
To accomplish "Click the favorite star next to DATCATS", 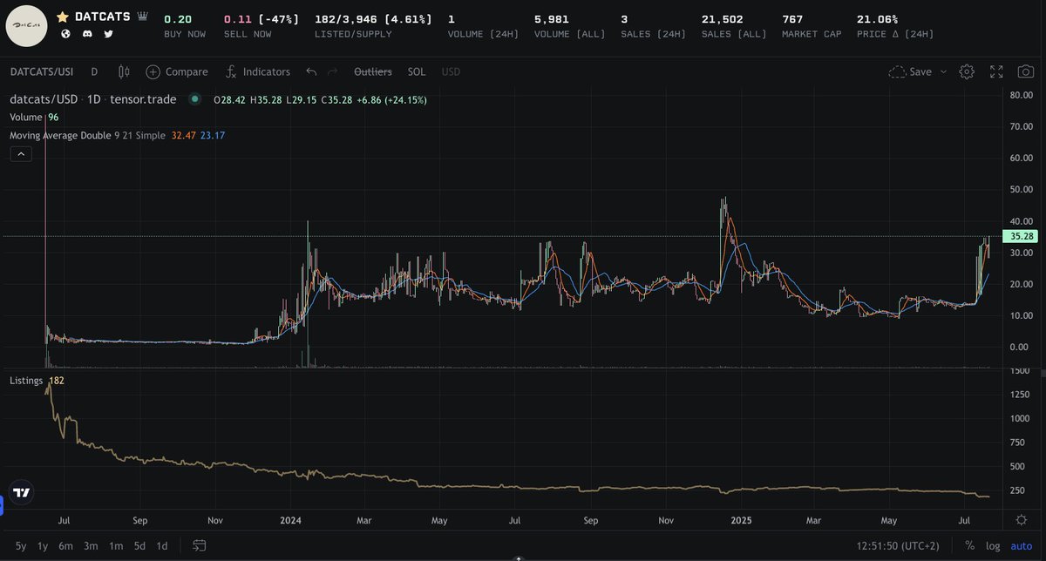I will tap(63, 17).
